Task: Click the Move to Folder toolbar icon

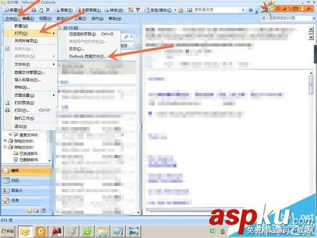Action: 41,10
